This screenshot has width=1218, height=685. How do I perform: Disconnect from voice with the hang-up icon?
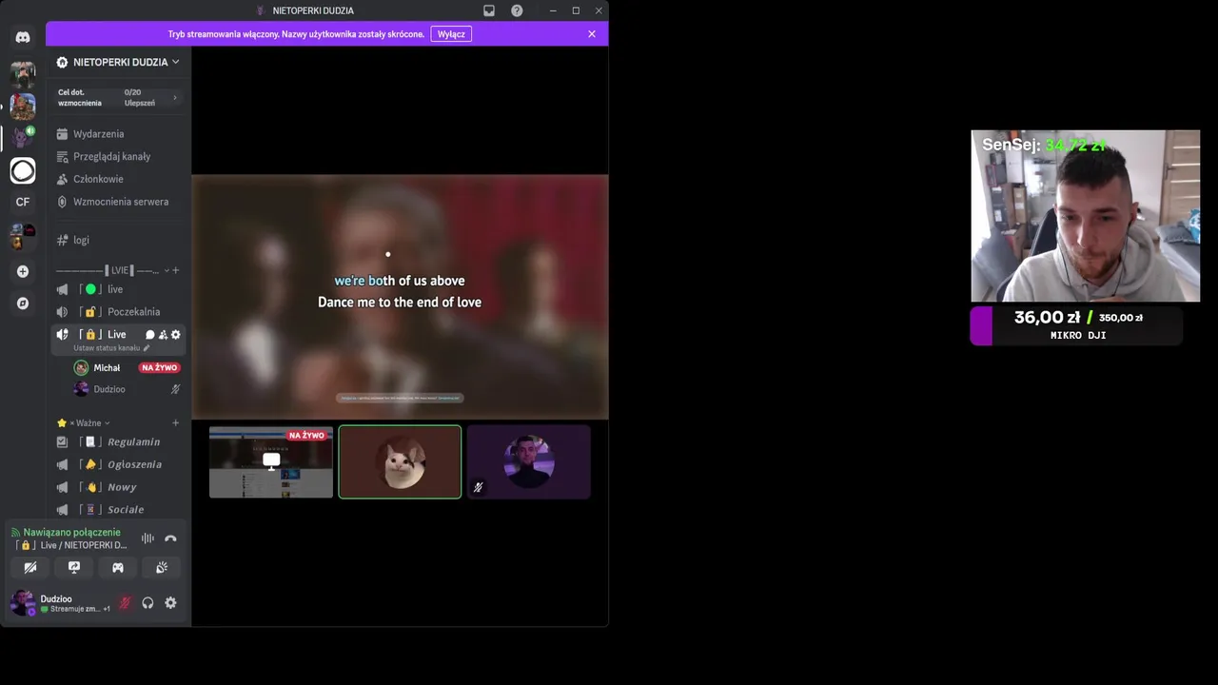[x=170, y=538]
